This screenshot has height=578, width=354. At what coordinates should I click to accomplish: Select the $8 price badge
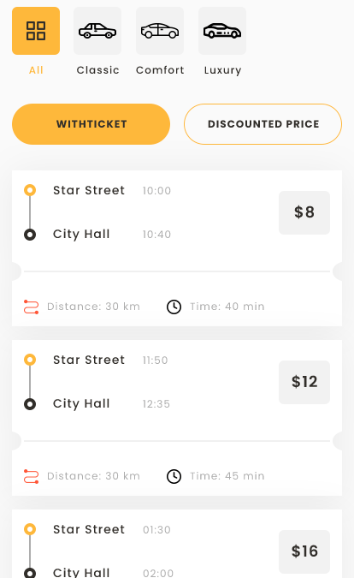pos(304,212)
